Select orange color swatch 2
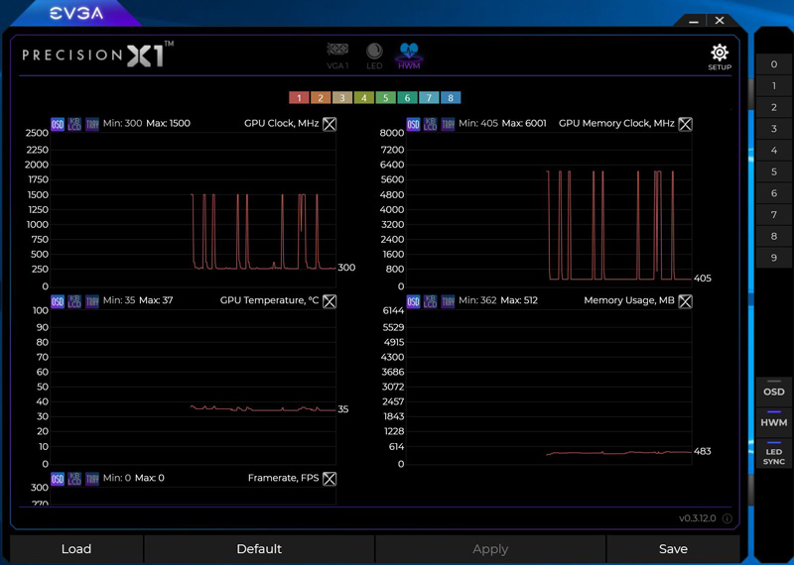The image size is (794, 565). tap(321, 97)
